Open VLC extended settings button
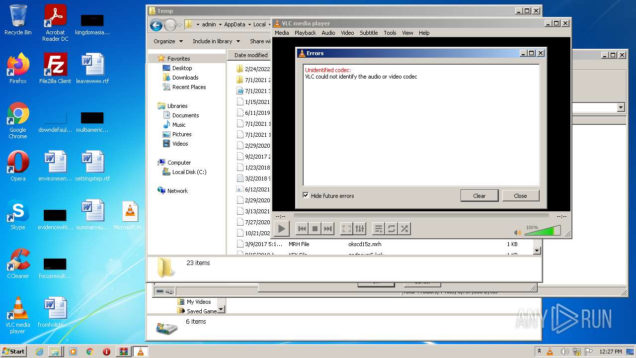Viewport: 636px width, 358px height. [360, 229]
